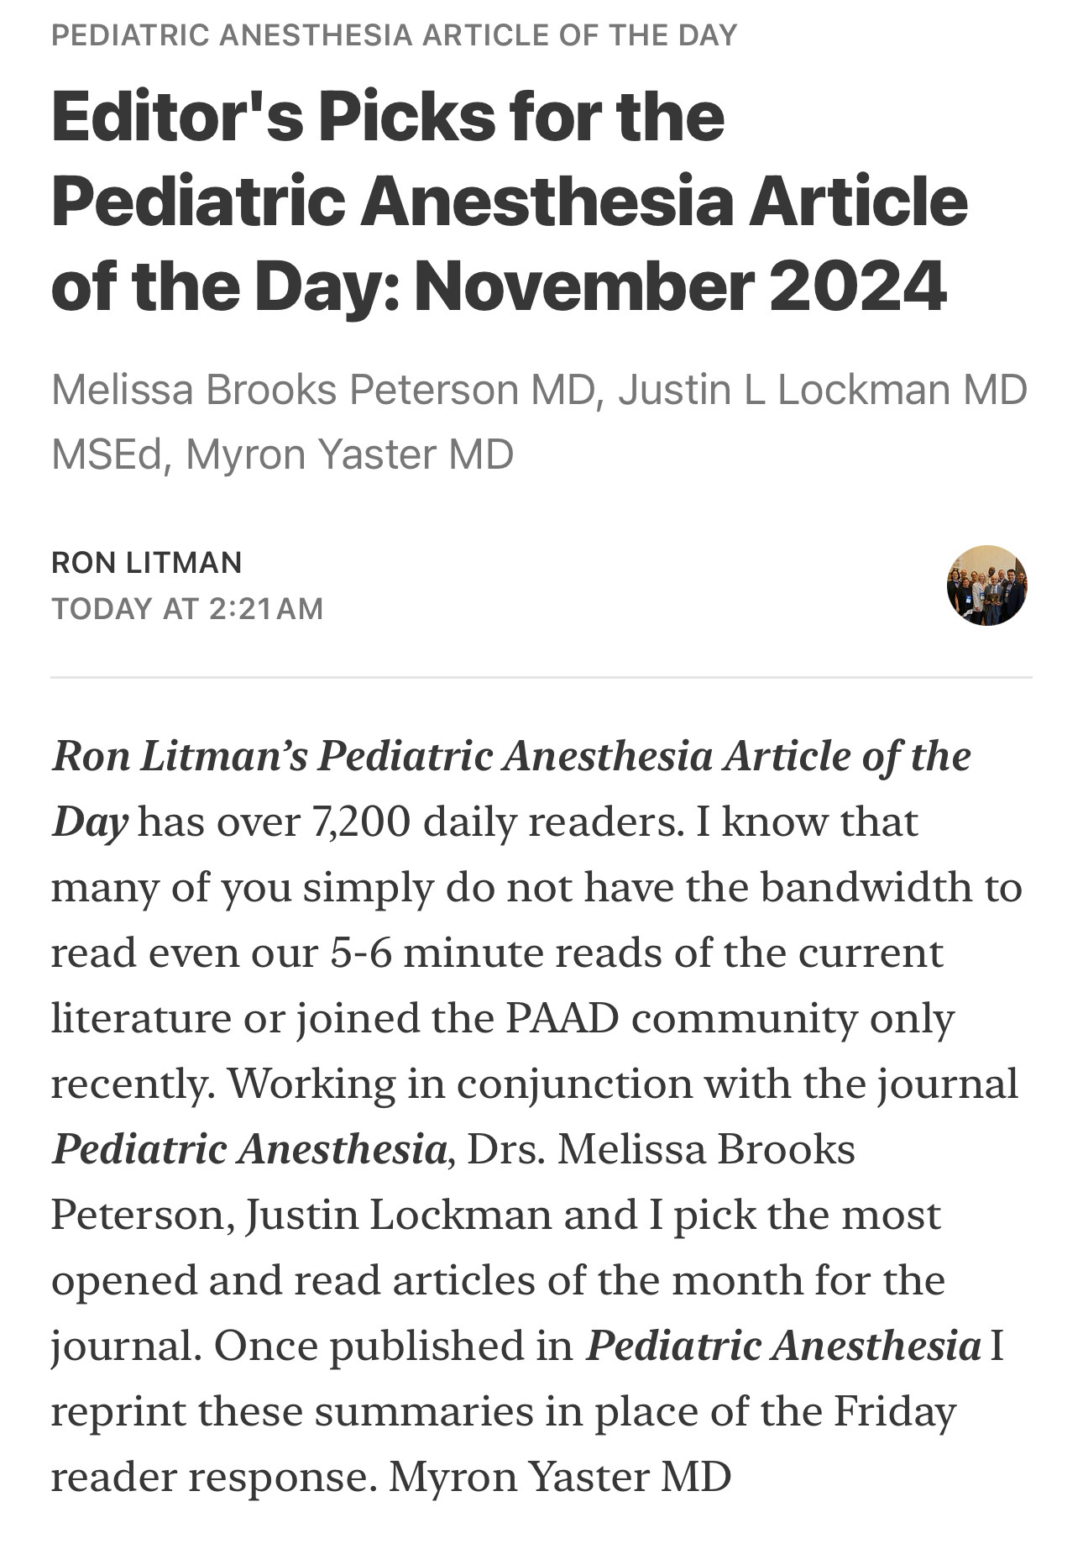This screenshot has width=1083, height=1549.
Task: Tap Justin L Lockman MD in the subtitle
Action: pos(823,390)
